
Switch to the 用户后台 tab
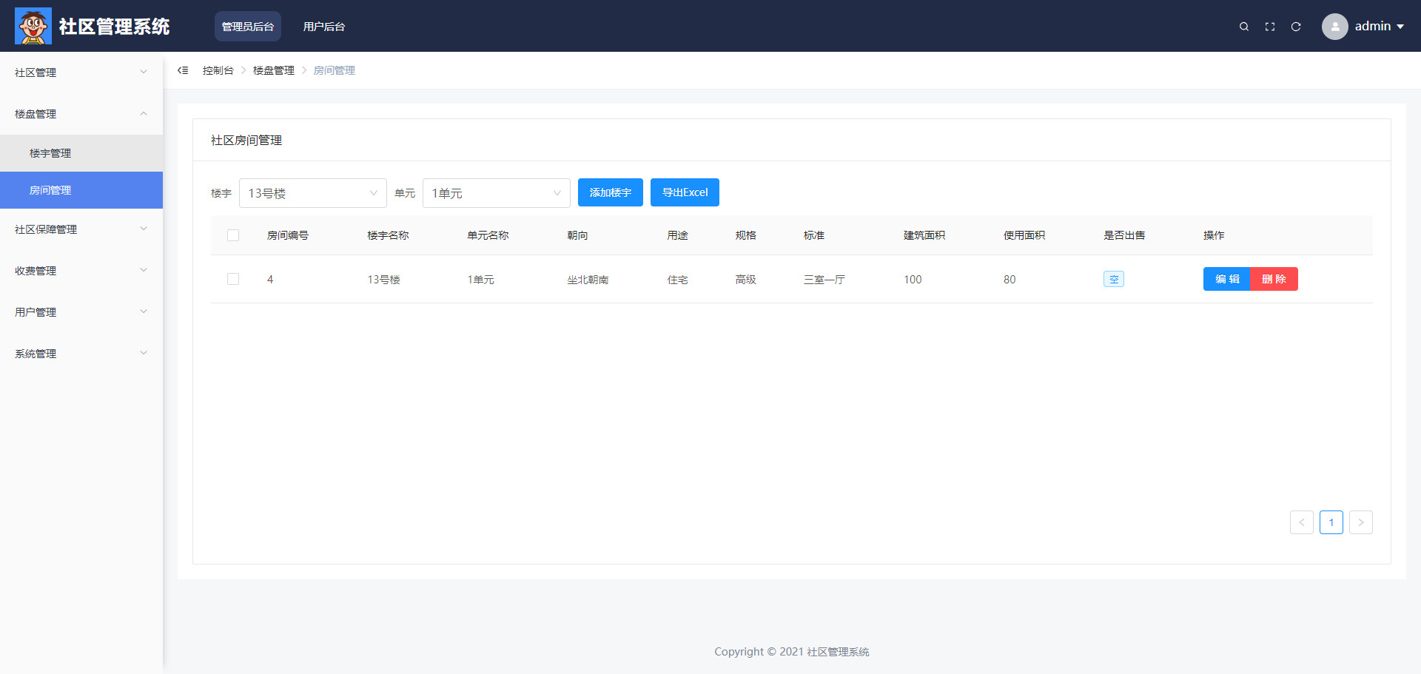[x=323, y=27]
